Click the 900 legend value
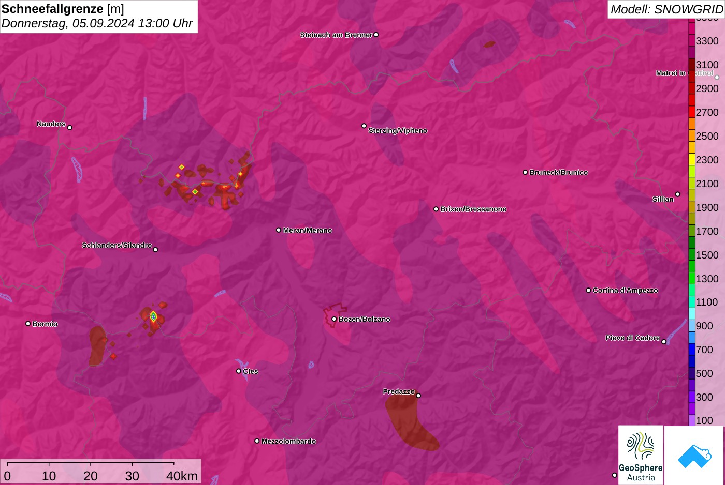Viewport: 725px width, 485px height. tap(704, 326)
